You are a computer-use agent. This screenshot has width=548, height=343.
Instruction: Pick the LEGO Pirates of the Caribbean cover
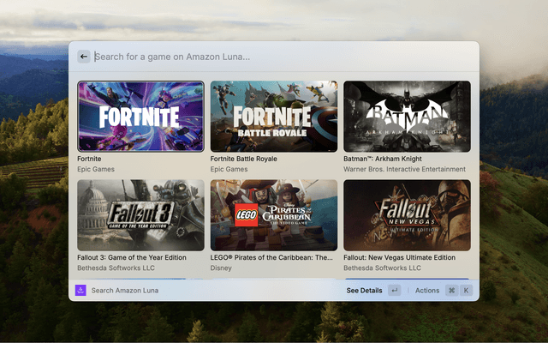274,215
